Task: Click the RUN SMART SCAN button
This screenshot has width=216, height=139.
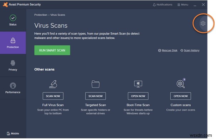Action: click(x=52, y=50)
